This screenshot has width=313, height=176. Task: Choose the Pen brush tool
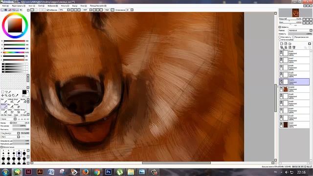click(x=4, y=101)
